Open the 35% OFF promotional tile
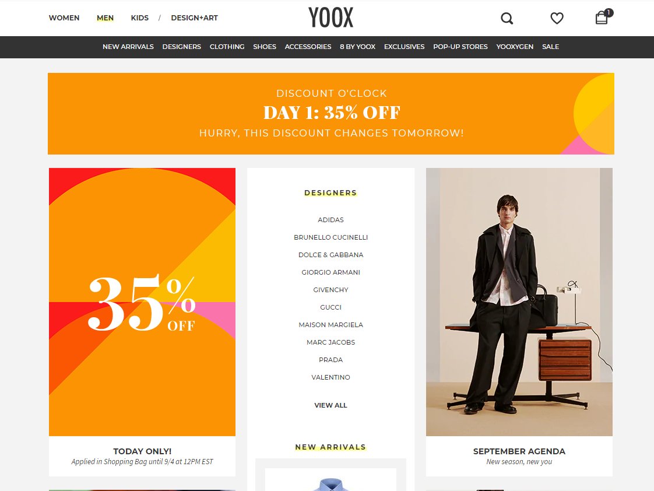This screenshot has height=491, width=654. [142, 302]
